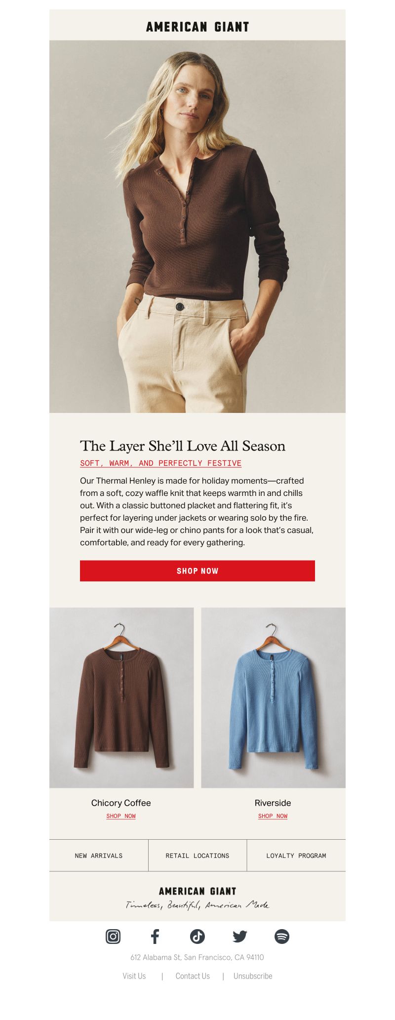Viewport: 395px width, 1020px height.
Task: Click the red SHOP NOW button
Action: [197, 571]
